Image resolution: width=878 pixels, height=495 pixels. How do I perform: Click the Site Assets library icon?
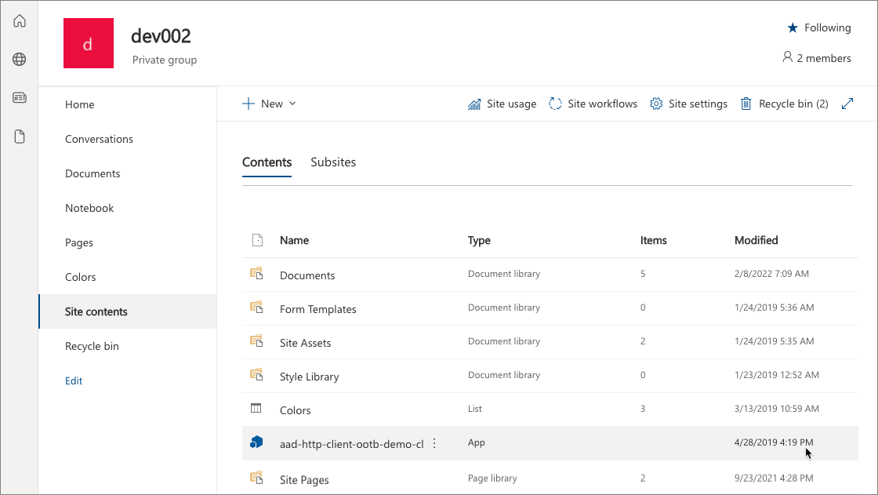point(256,340)
